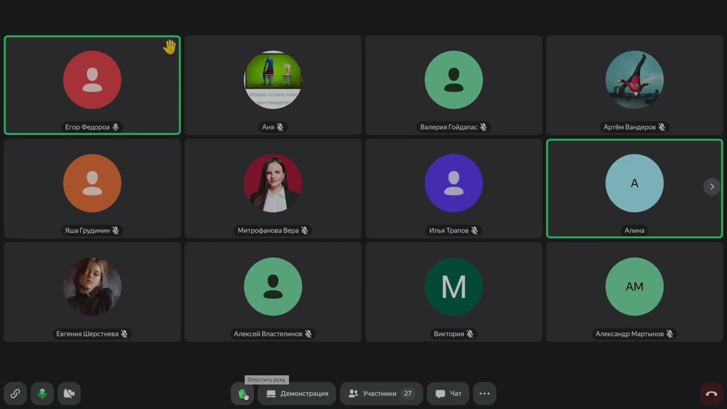Select Валерия Гойдапас's green avatar
The image size is (727, 409).
click(x=454, y=80)
